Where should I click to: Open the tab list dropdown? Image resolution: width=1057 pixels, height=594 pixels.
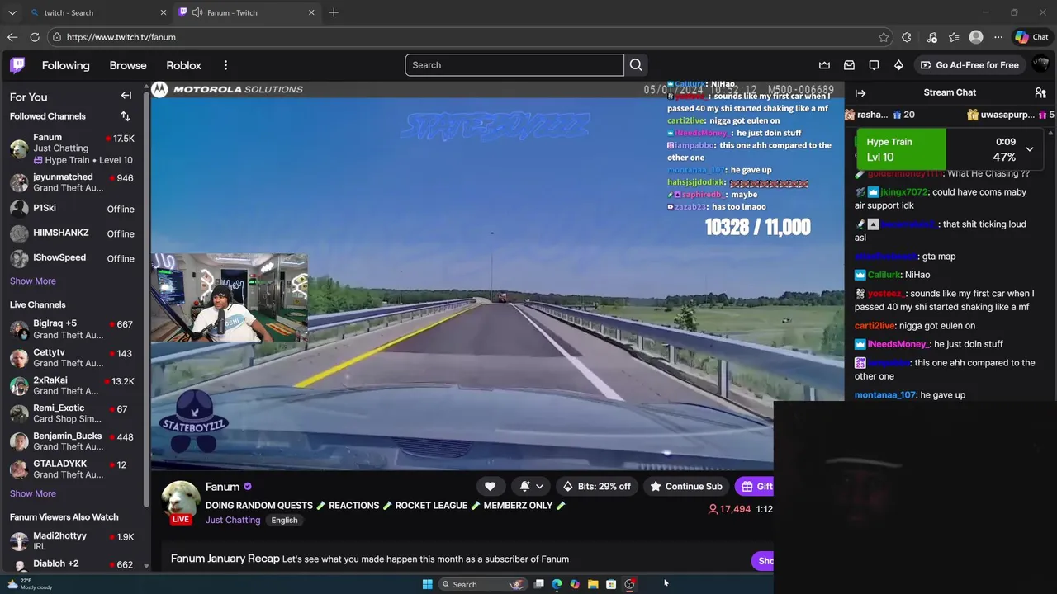12,12
